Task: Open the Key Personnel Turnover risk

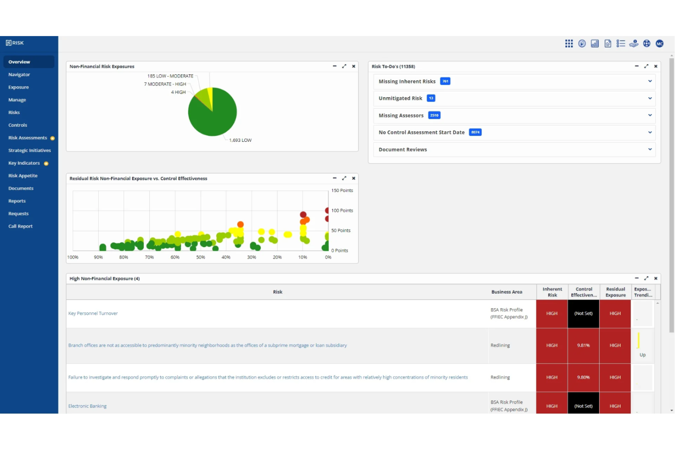Action: [x=93, y=313]
